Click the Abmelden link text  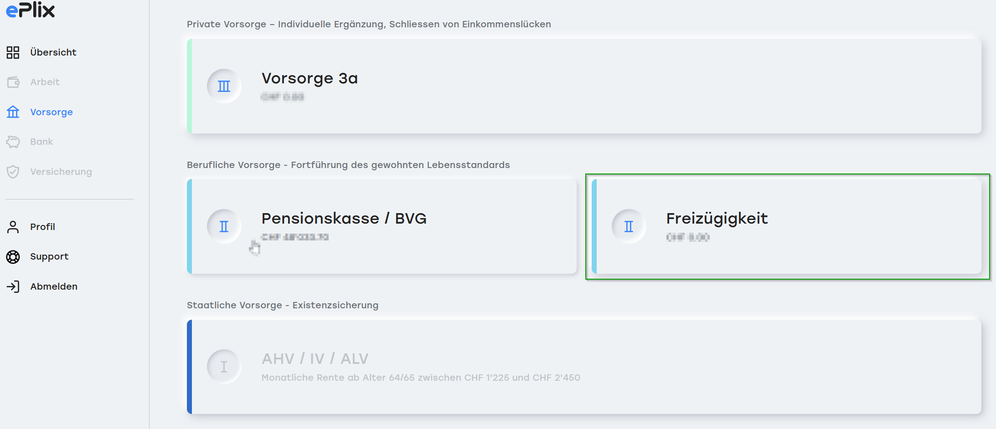pos(54,286)
